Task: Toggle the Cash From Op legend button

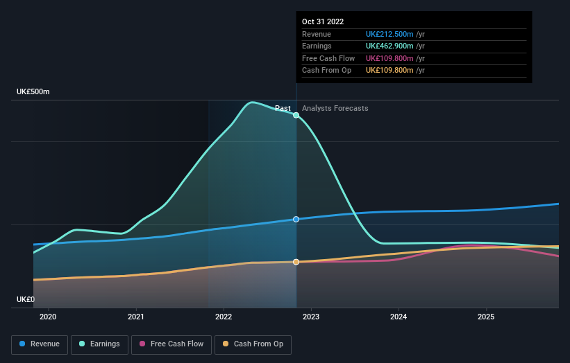Action: tap(253, 344)
